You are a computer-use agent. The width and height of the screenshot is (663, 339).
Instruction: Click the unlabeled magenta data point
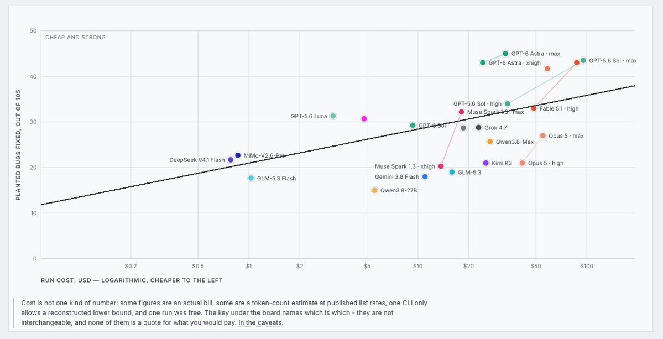364,119
